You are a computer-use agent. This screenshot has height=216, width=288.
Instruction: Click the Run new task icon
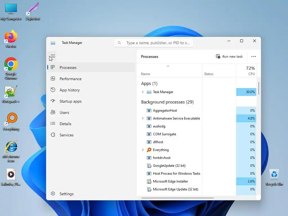tap(218, 56)
